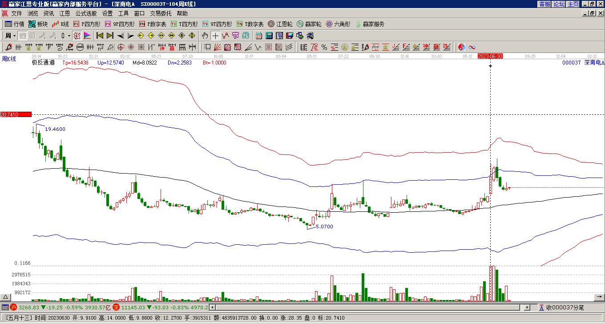The width and height of the screenshot is (605, 324).
Task: Open the 公式选股 menu
Action: 86,14
